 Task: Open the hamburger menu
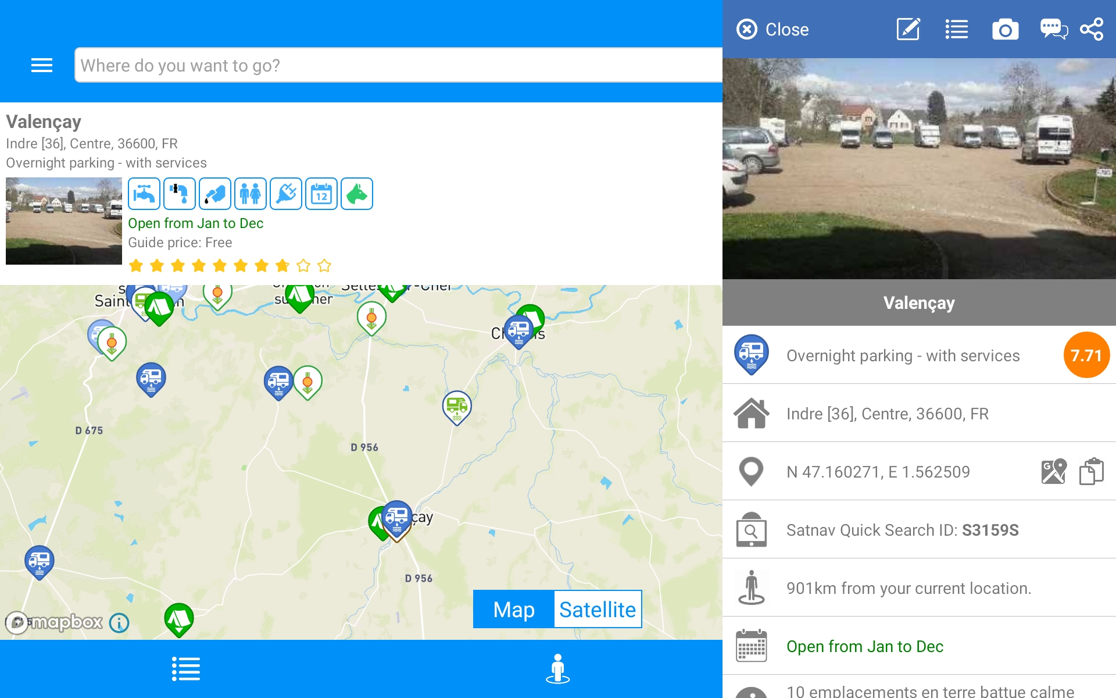coord(42,65)
